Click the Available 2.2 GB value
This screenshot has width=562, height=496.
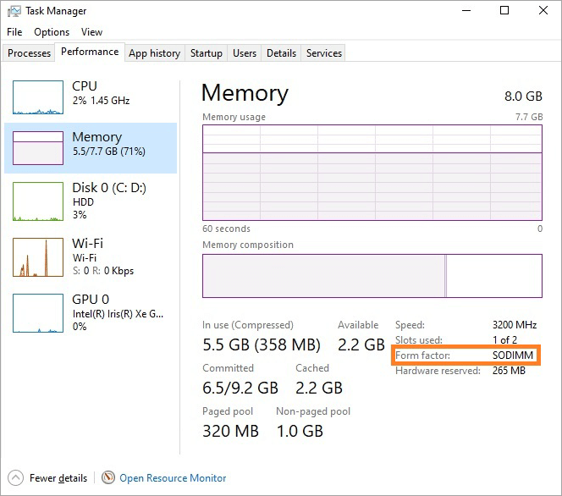(x=361, y=344)
